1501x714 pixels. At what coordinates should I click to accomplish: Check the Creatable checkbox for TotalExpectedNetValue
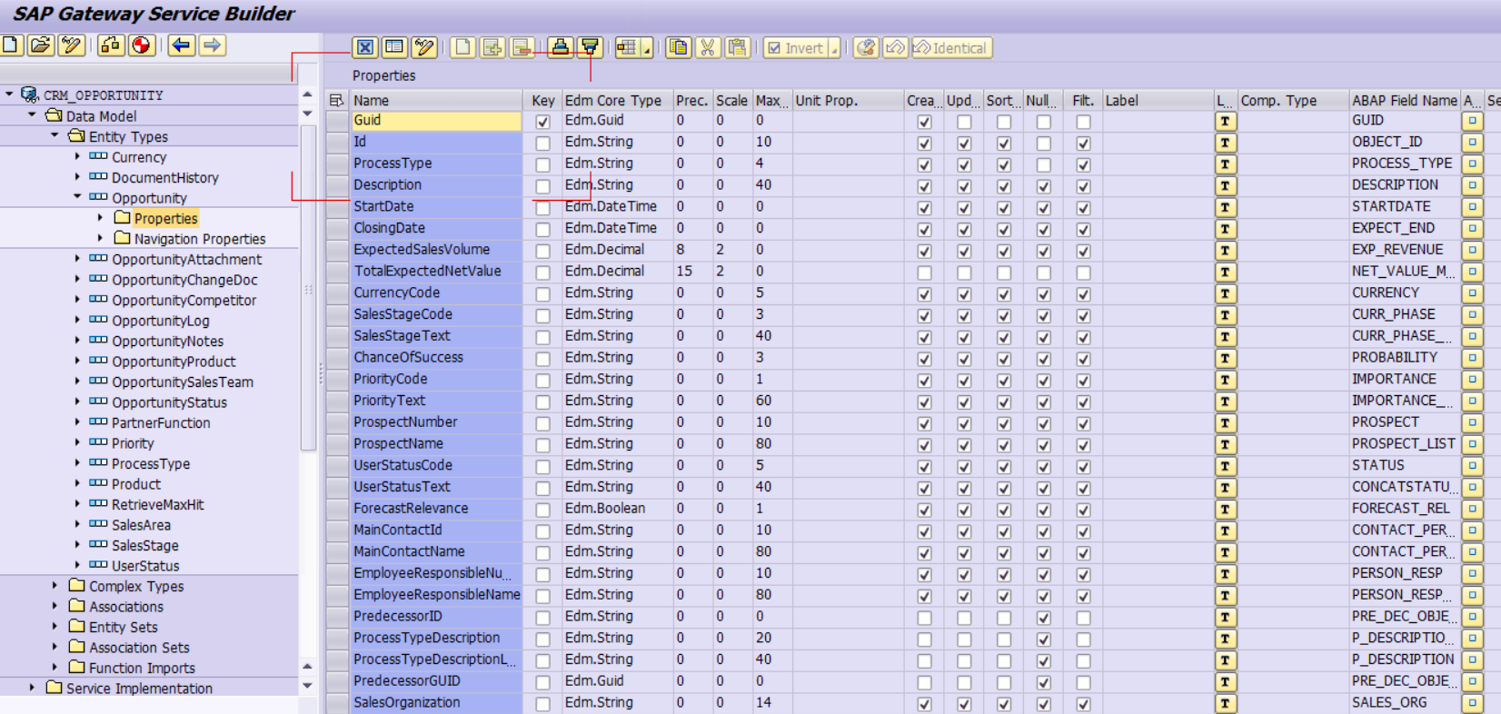924,273
